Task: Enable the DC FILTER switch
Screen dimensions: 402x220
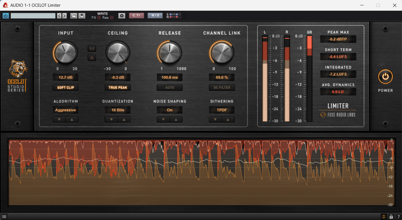Action: pos(222,88)
